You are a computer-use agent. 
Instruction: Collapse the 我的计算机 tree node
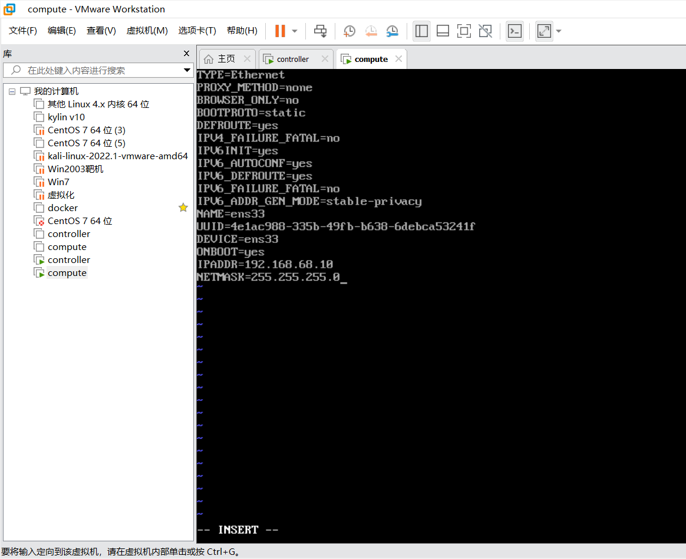(12, 91)
